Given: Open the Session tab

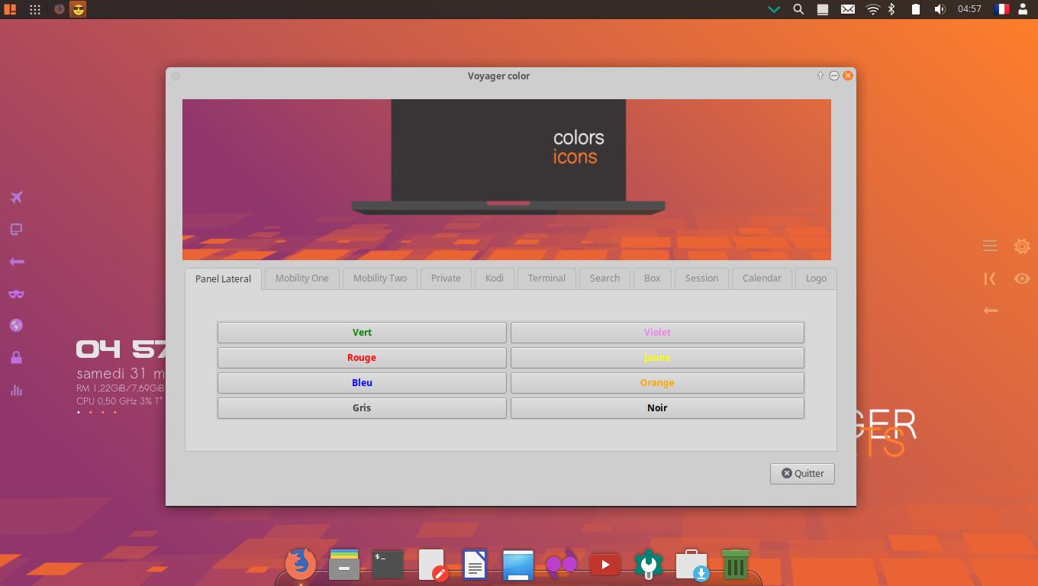Looking at the screenshot, I should pyautogui.click(x=701, y=278).
